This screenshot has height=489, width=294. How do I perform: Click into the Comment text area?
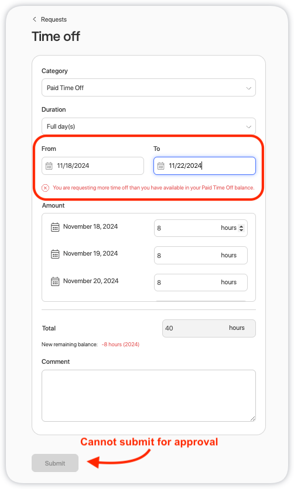pos(149,396)
